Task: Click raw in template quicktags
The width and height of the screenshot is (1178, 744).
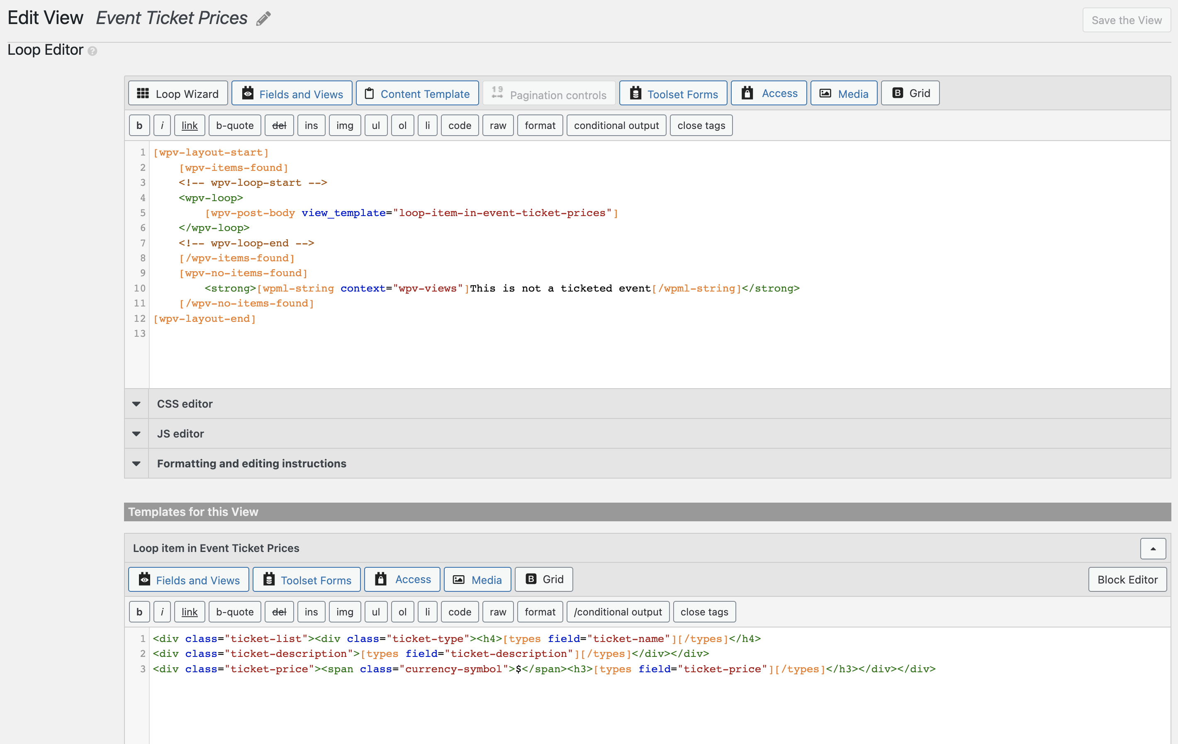Action: [498, 612]
